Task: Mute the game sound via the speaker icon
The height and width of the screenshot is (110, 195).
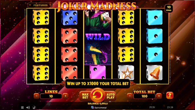Action: (28, 108)
